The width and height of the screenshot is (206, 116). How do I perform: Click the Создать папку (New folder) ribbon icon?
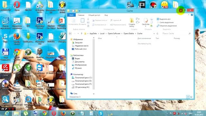tap(132, 20)
